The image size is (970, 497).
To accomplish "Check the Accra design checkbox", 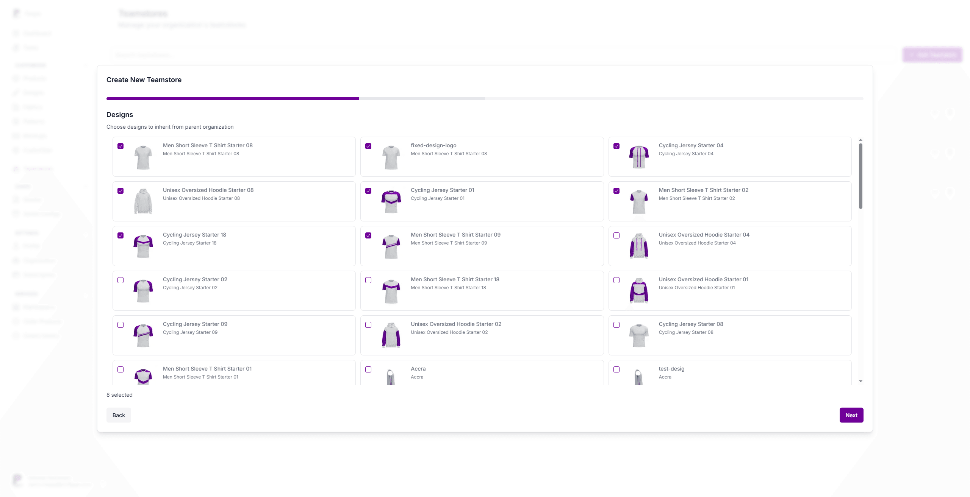I will (x=368, y=369).
